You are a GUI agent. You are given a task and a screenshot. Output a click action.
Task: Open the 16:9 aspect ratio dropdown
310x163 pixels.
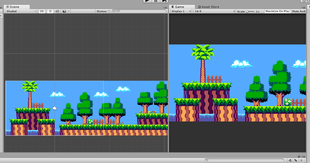pyautogui.click(x=215, y=11)
